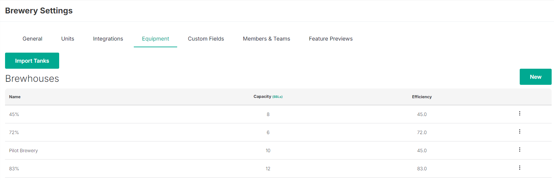
Task: Open the Integrations tab
Action: [x=108, y=39]
